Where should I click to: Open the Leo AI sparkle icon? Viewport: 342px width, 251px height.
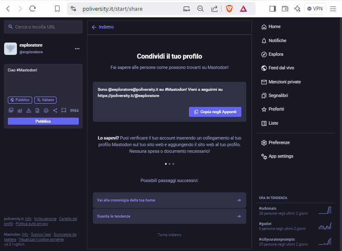(x=297, y=9)
